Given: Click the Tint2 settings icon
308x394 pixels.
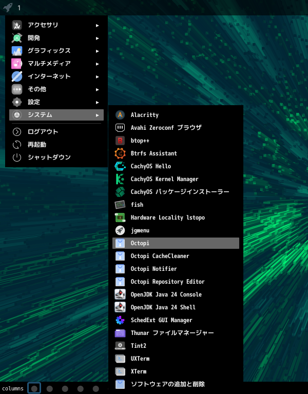Looking at the screenshot, I should click(120, 346).
